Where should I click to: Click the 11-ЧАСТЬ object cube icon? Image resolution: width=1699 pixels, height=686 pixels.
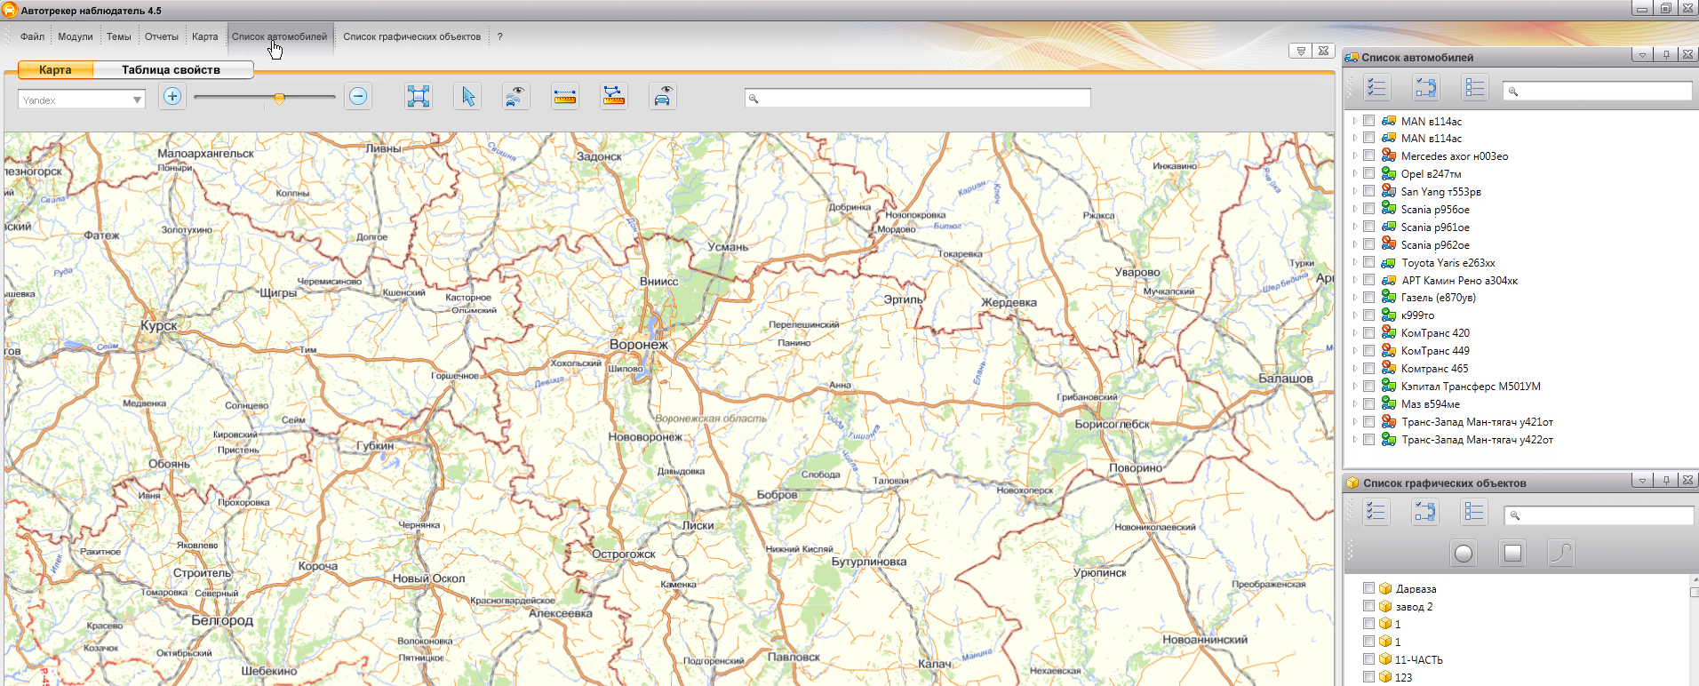(x=1385, y=659)
